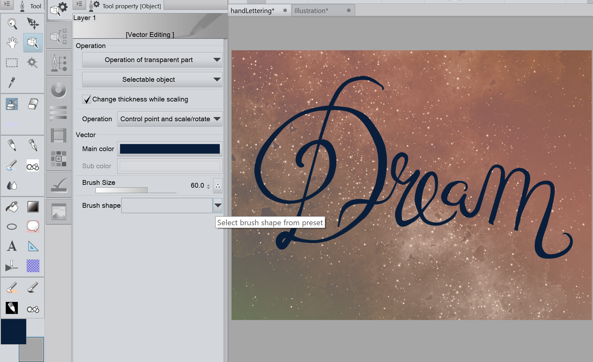Open the Tool palette menu icon
593x362 pixels.
click(x=7, y=4)
